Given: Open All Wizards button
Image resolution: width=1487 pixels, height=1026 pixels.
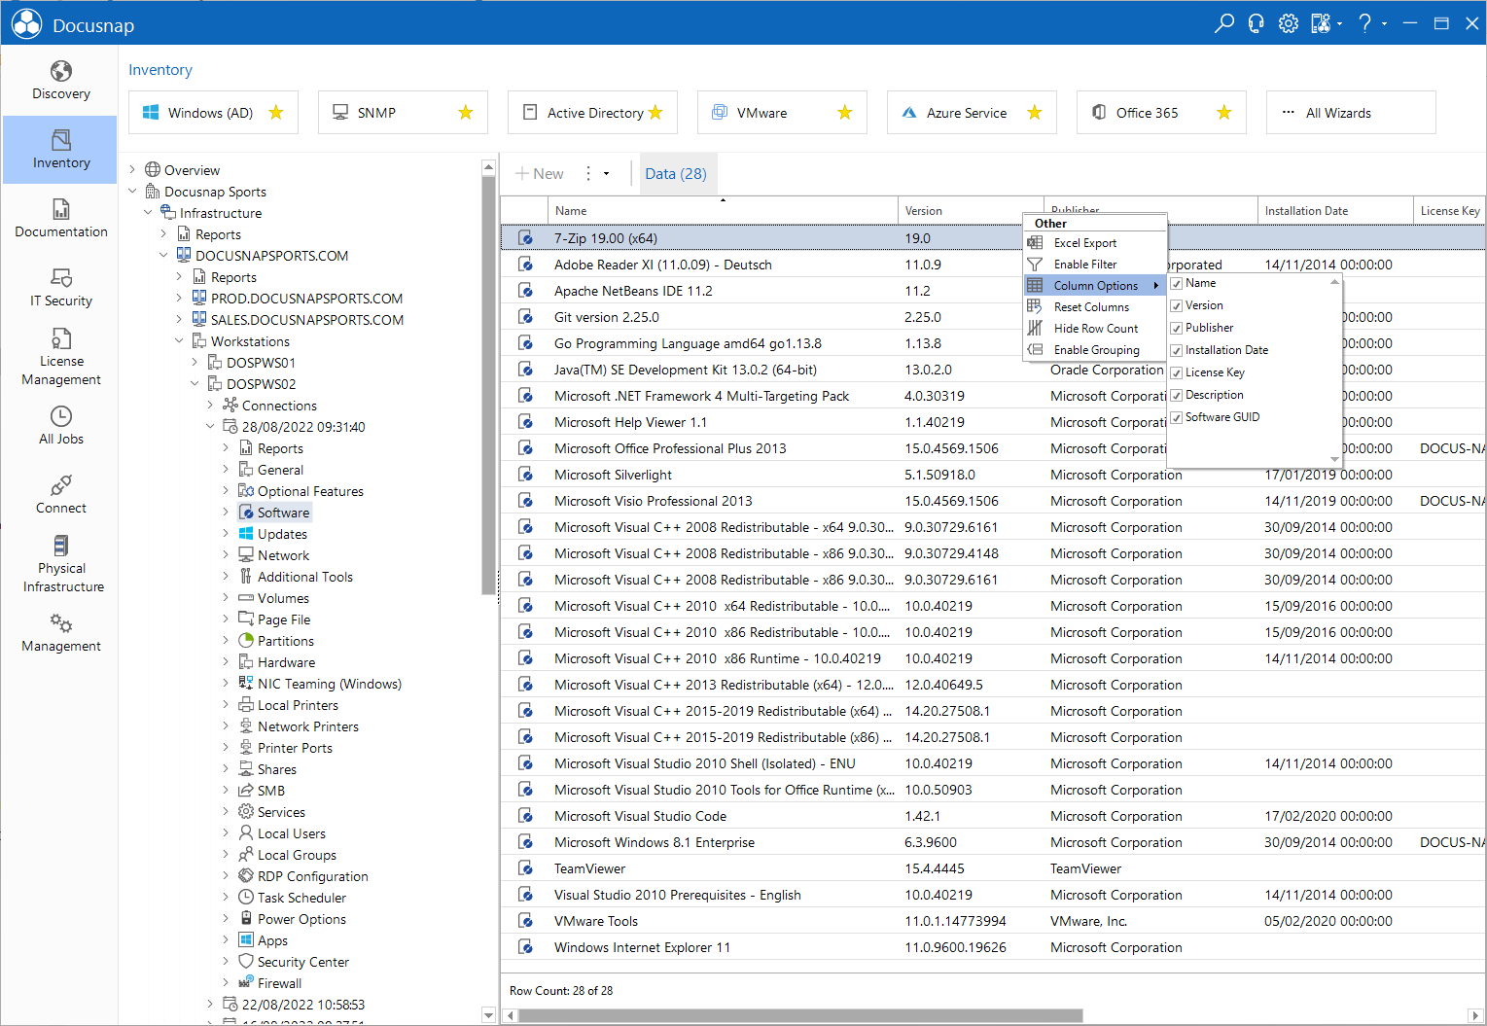Looking at the screenshot, I should click(x=1351, y=113).
